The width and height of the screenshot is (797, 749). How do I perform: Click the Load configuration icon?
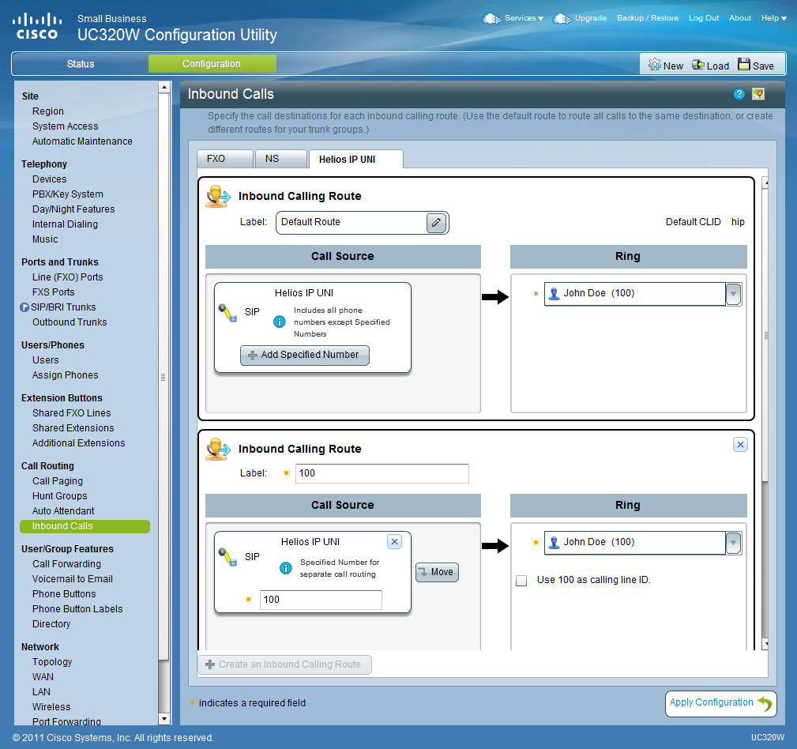(x=698, y=65)
